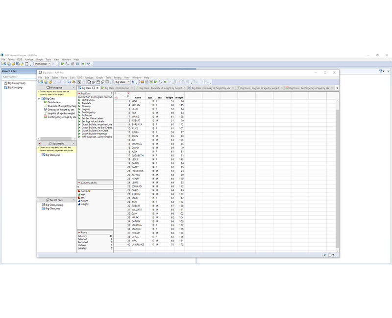Click the weight column icon
Screen dimensions: 392x318
[80, 204]
